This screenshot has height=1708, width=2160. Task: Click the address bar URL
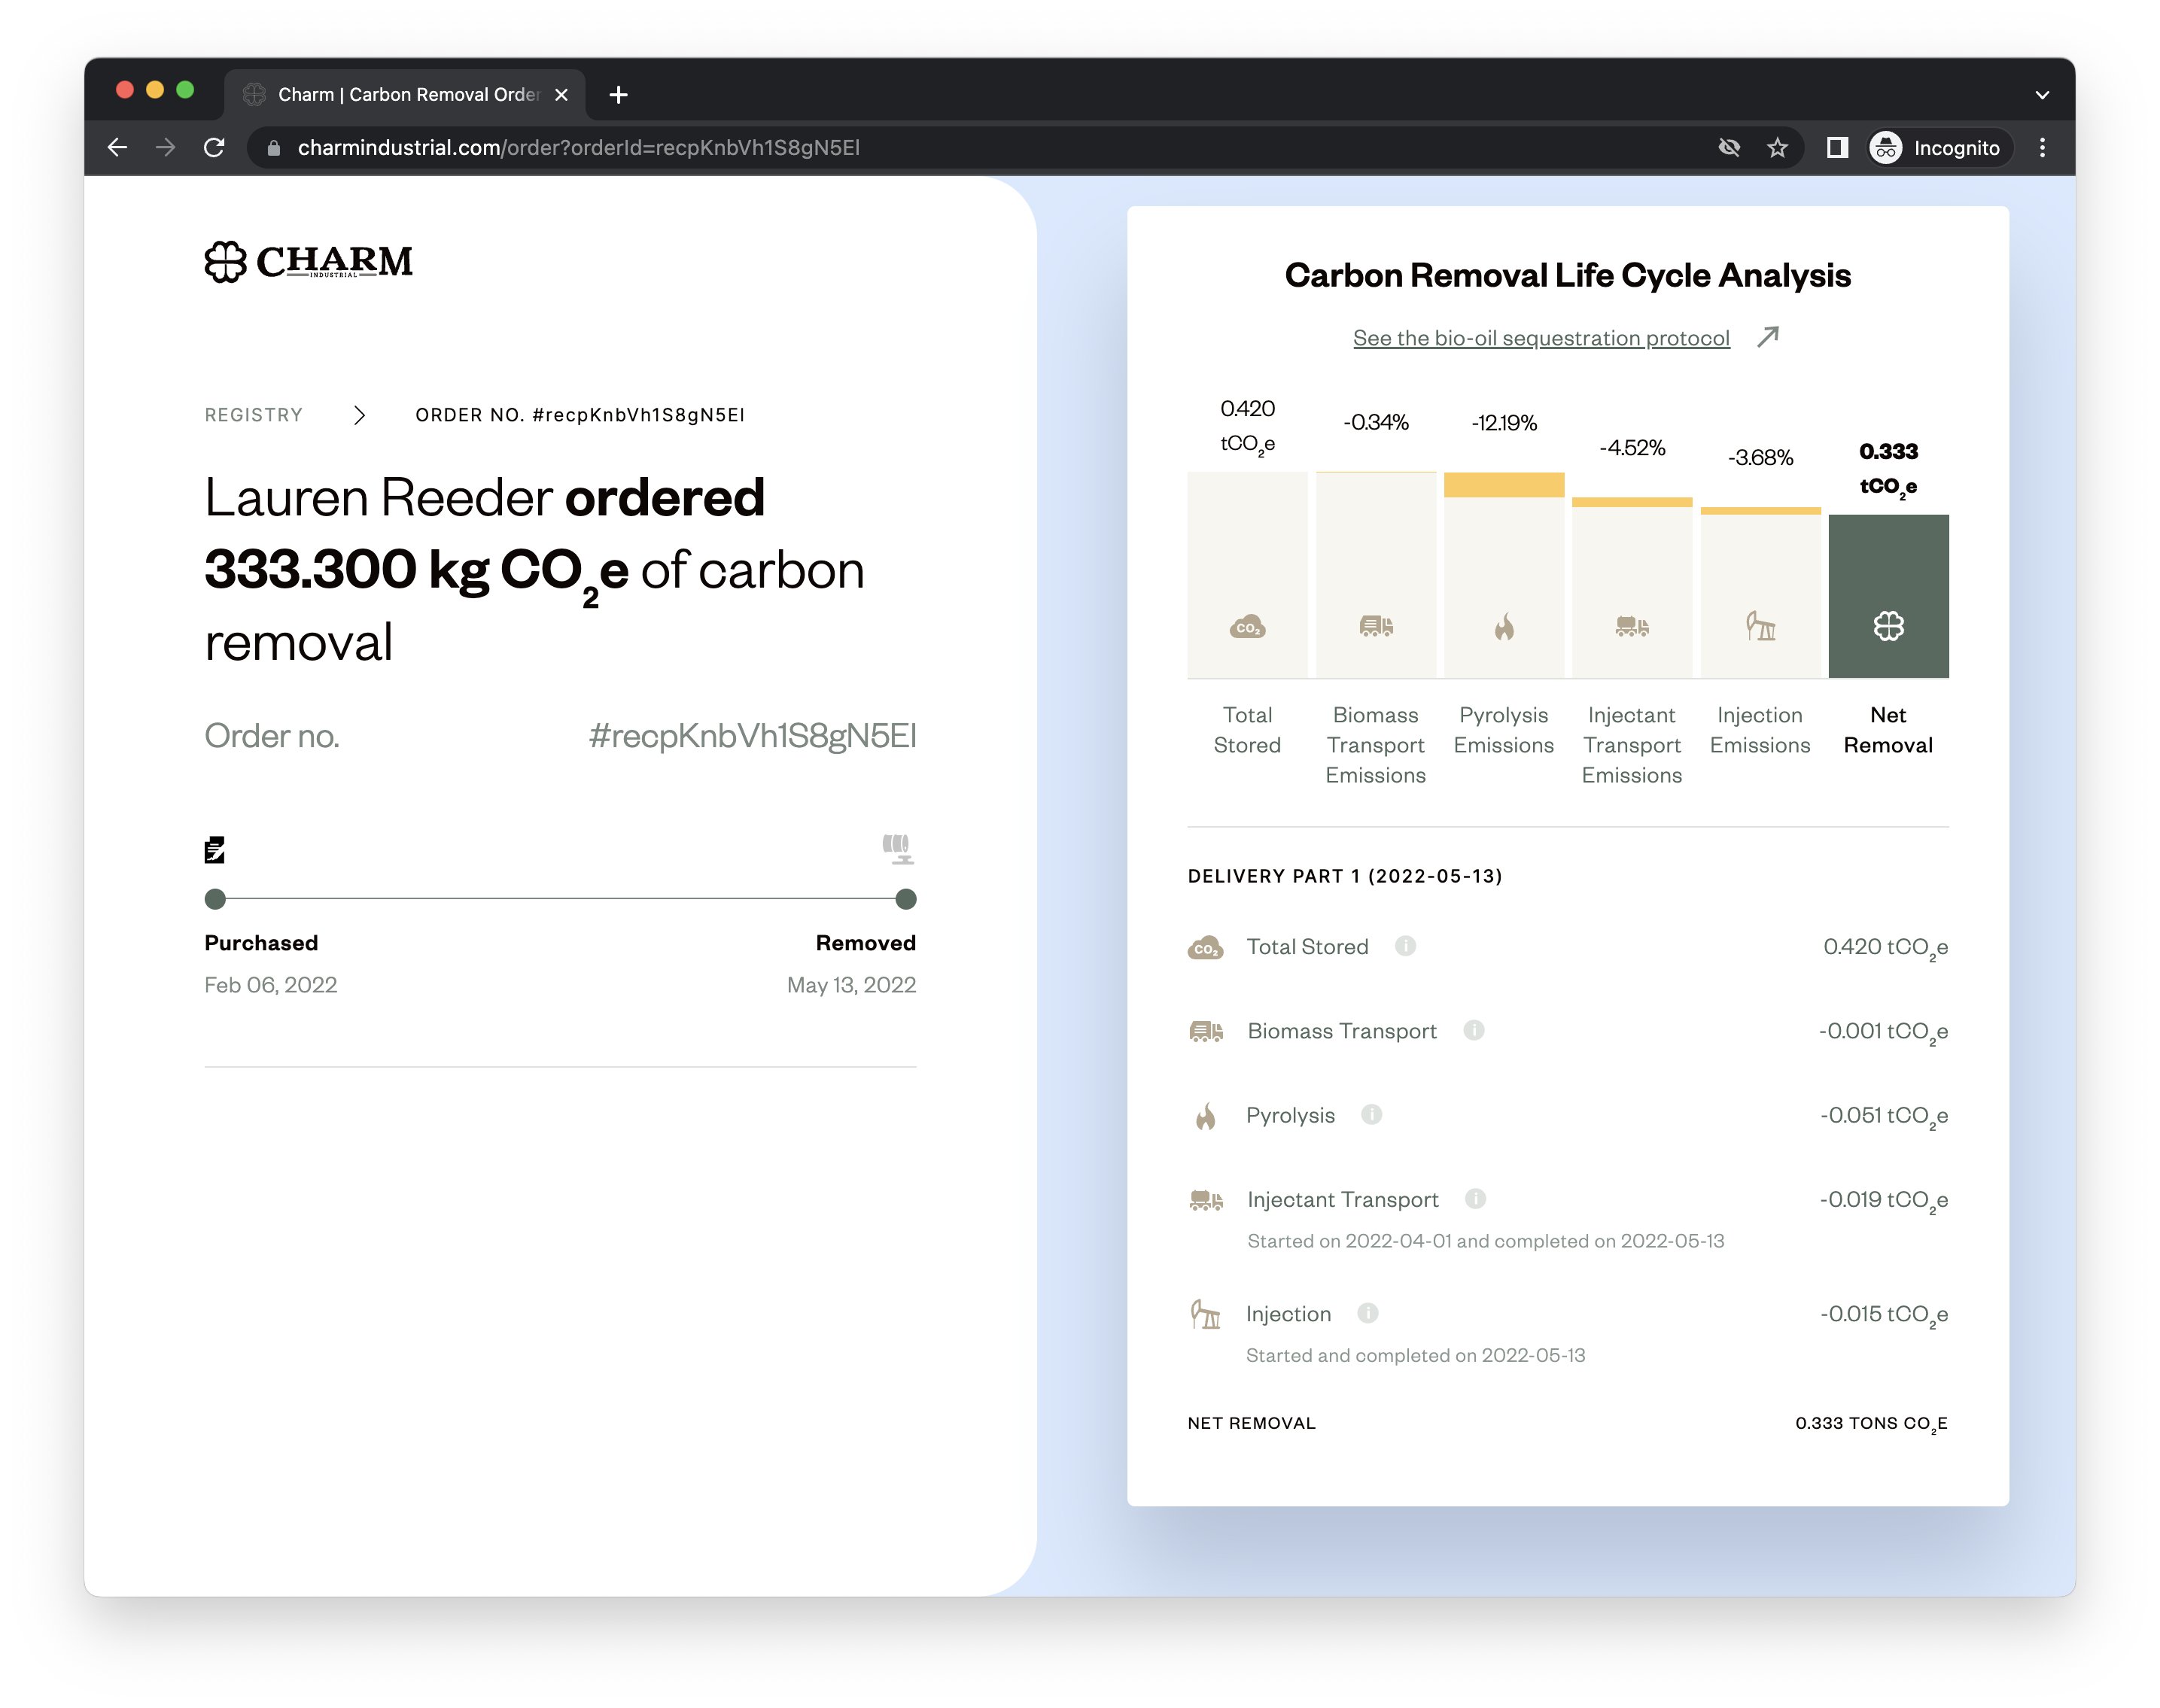578,147
